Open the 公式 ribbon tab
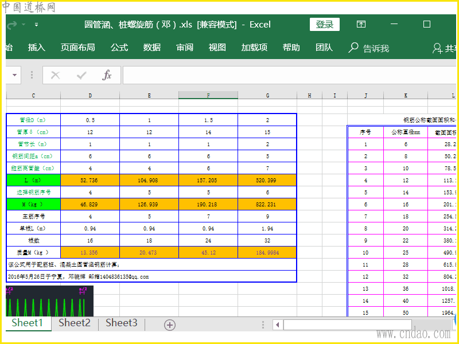Viewport: 459px width, 344px height. click(119, 48)
